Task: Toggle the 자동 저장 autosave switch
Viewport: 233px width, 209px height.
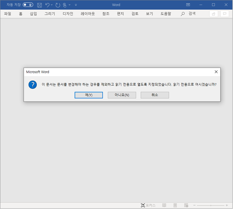Action: (28, 5)
